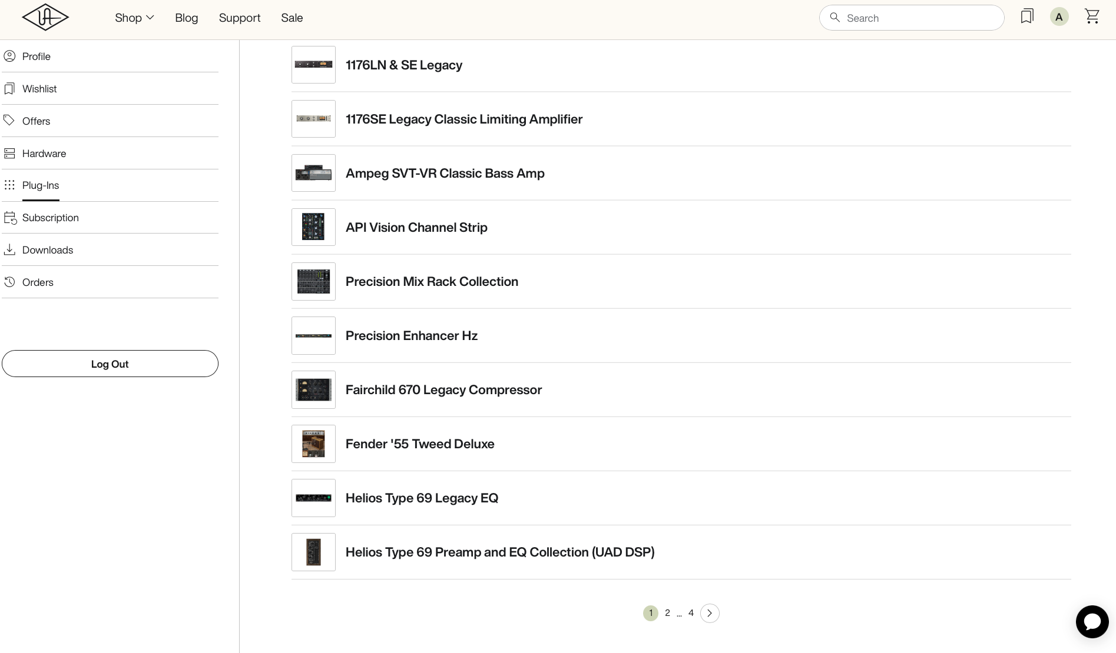This screenshot has width=1116, height=653.
Task: Open the Support menu item
Action: coord(240,18)
